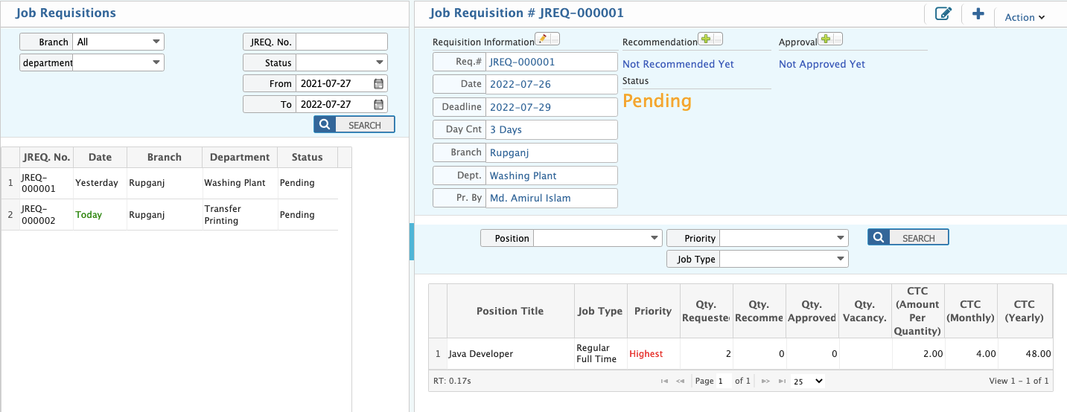This screenshot has width=1067, height=412.
Task: Click the green plus icon beside Approval
Action: (x=824, y=39)
